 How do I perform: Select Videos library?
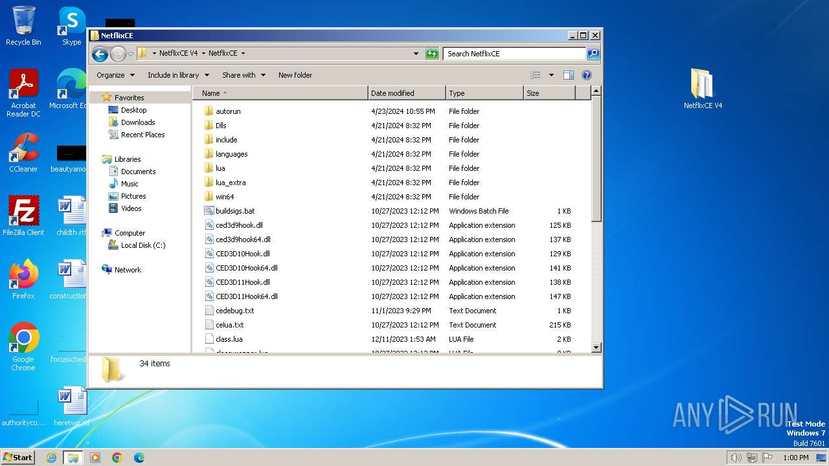(x=131, y=208)
